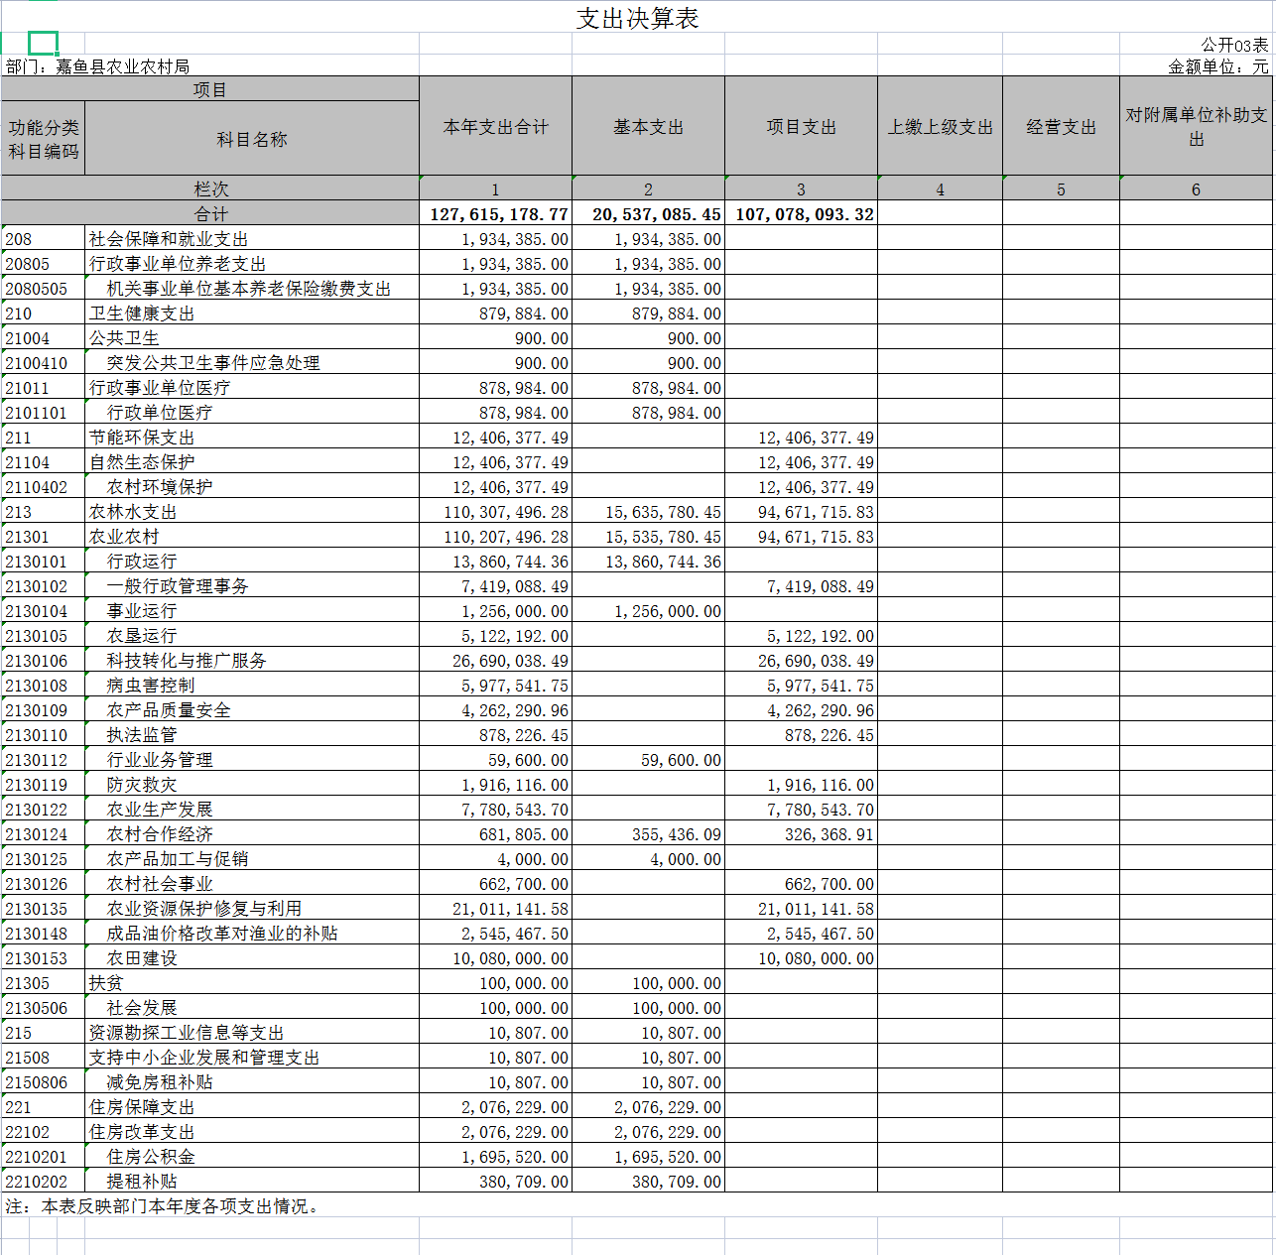Screen dimensions: 1276x1255
Task: Click the footnote starting with 注：本表反映
Action: [x=163, y=1206]
